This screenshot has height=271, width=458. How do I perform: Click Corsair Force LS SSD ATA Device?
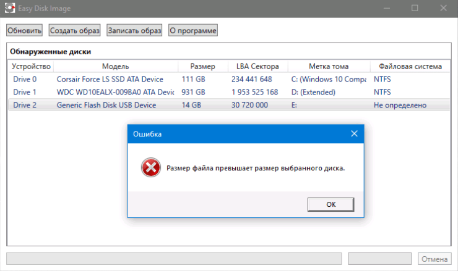[110, 79]
